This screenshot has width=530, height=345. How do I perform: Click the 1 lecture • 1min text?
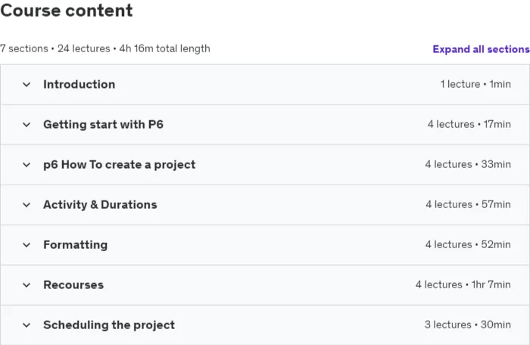475,84
